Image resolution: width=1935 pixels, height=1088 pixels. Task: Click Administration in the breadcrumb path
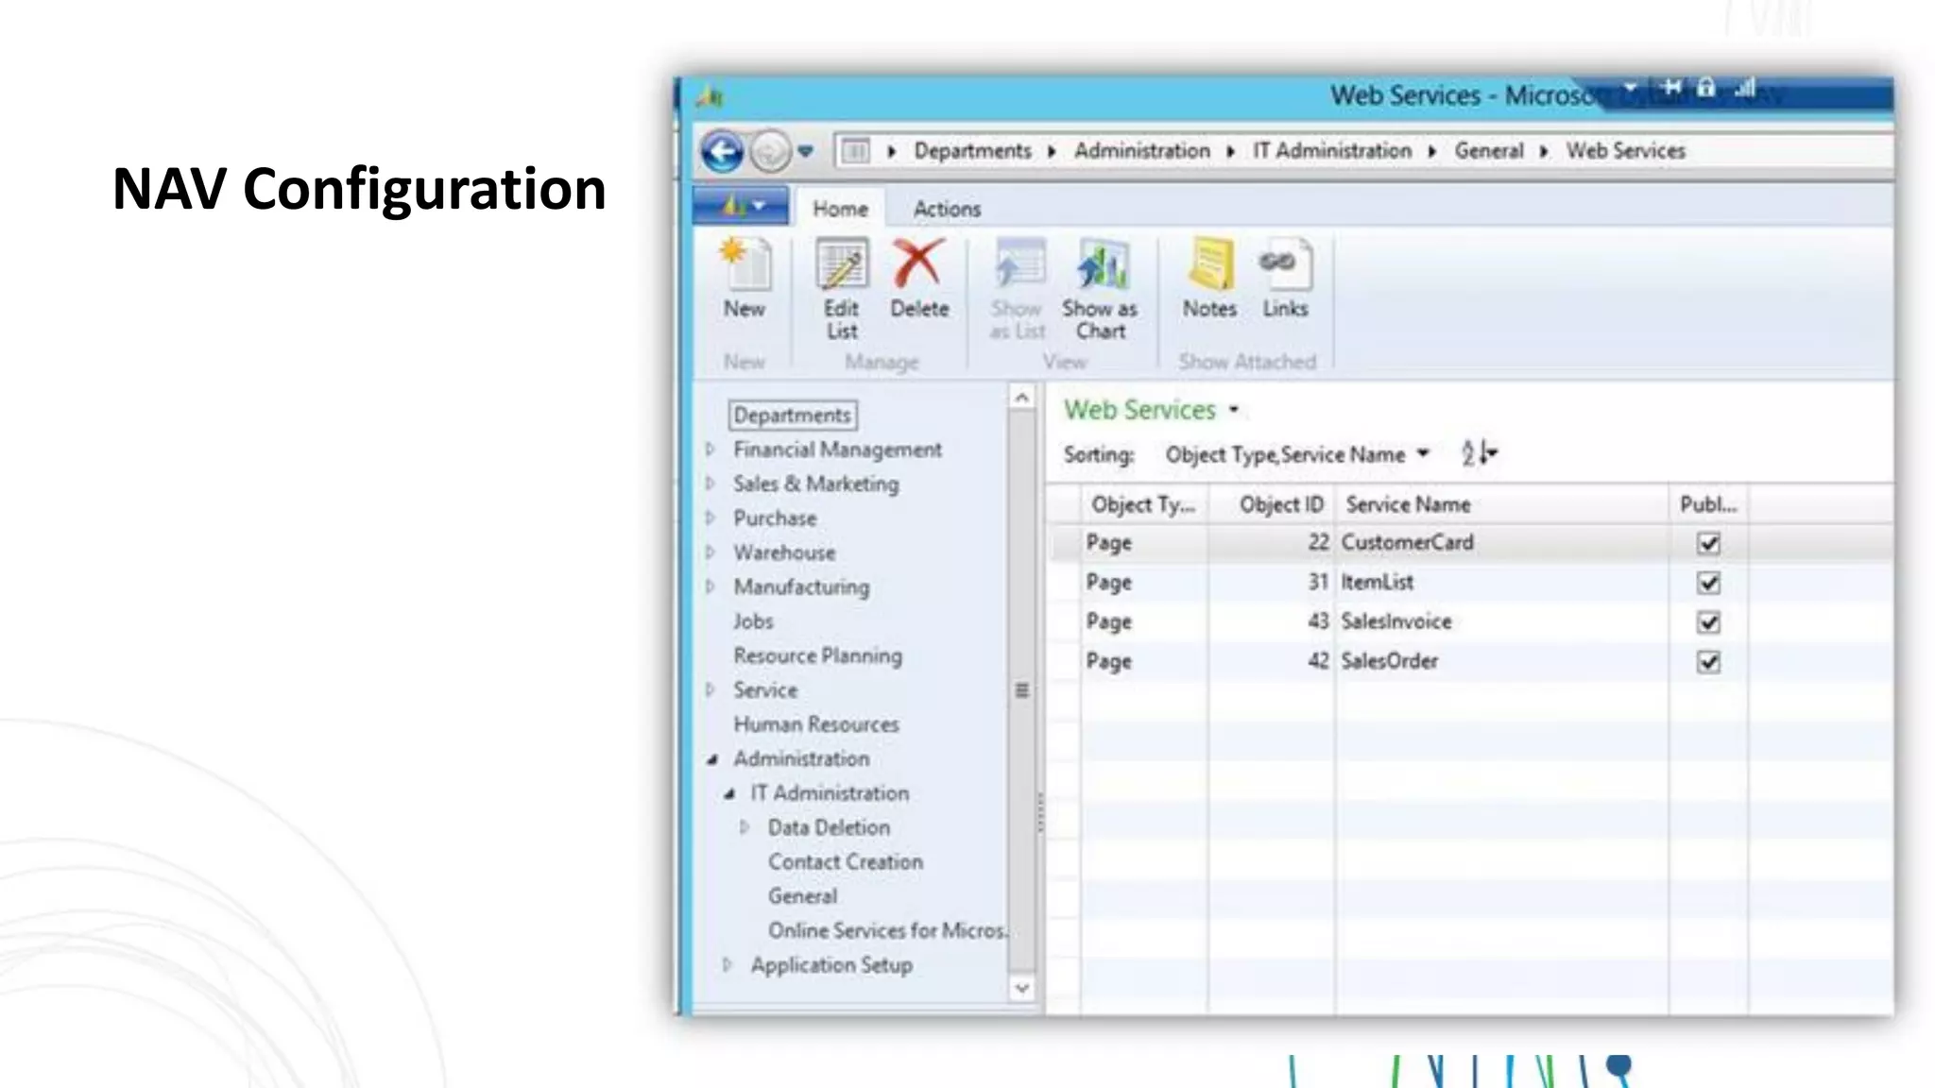1141,151
